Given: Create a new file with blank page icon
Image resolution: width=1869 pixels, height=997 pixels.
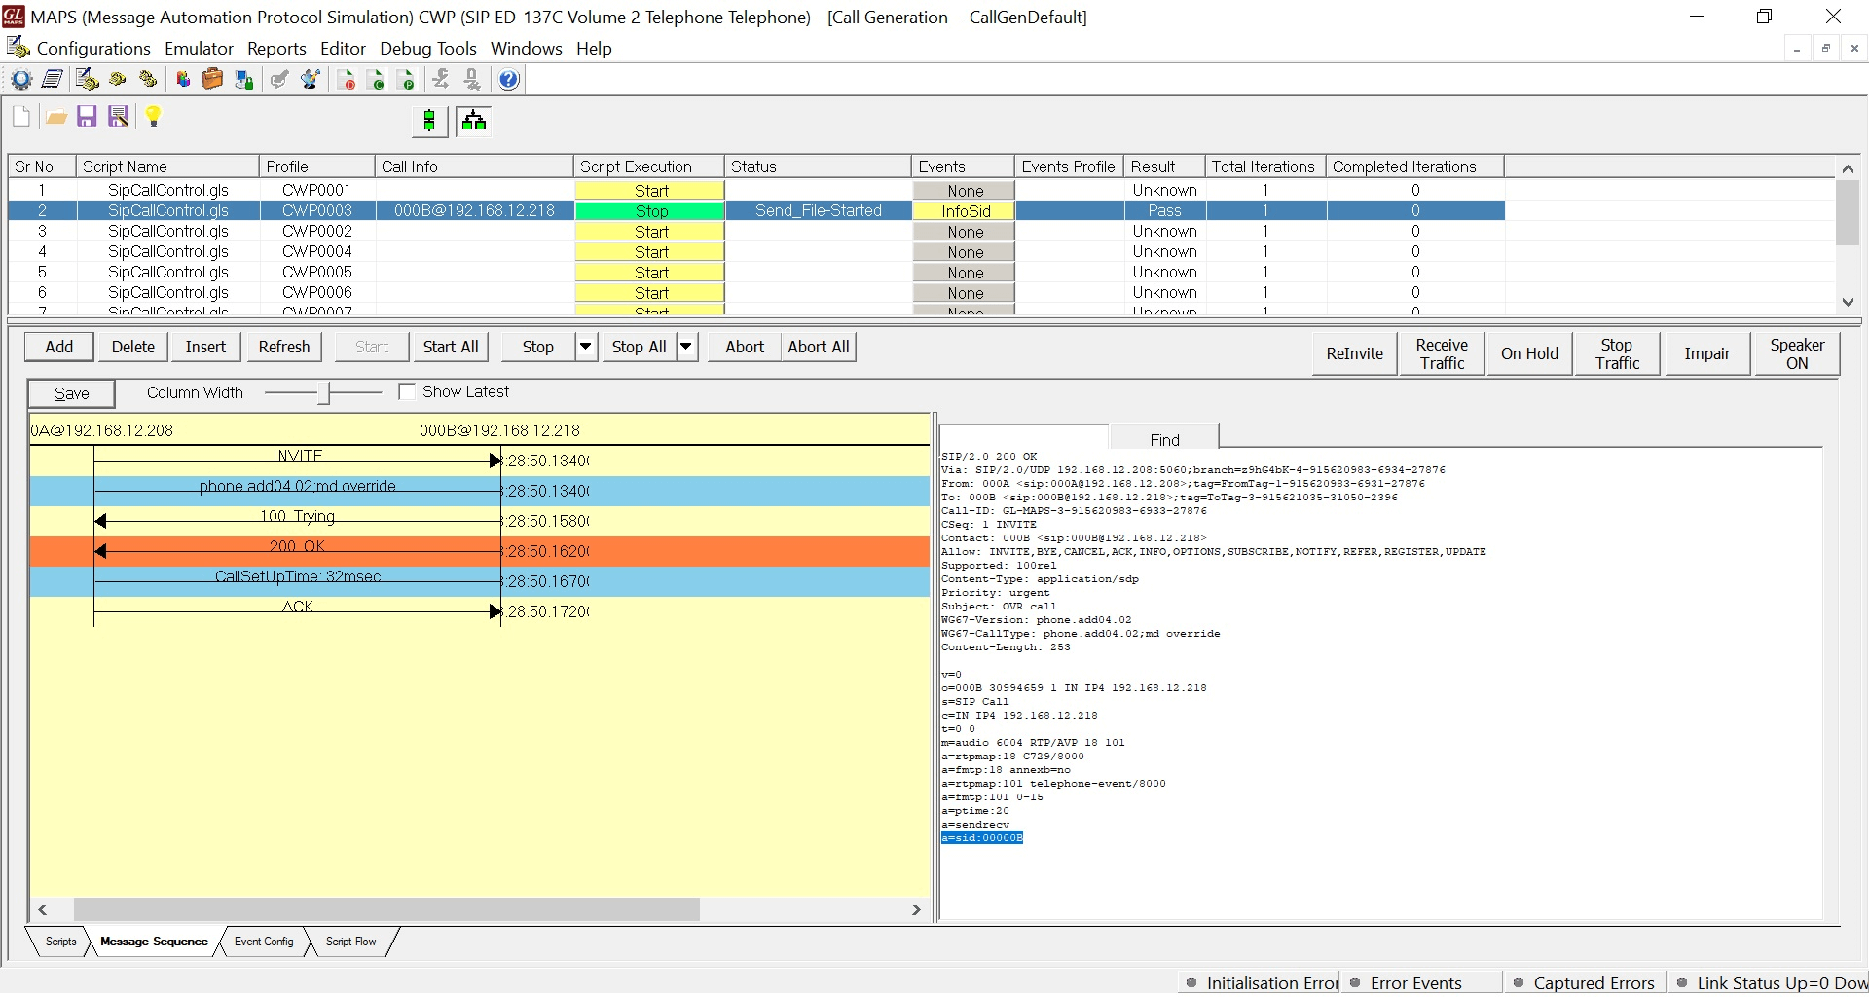Looking at the screenshot, I should coord(21,117).
